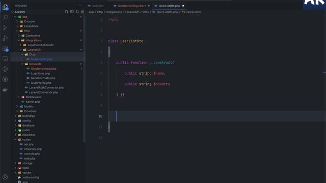Open .editorconfig file

[31, 177]
